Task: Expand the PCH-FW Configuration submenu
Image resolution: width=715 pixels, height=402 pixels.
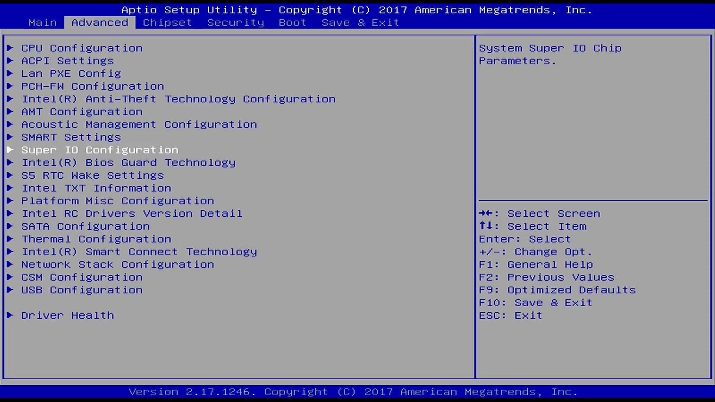Action: [92, 86]
